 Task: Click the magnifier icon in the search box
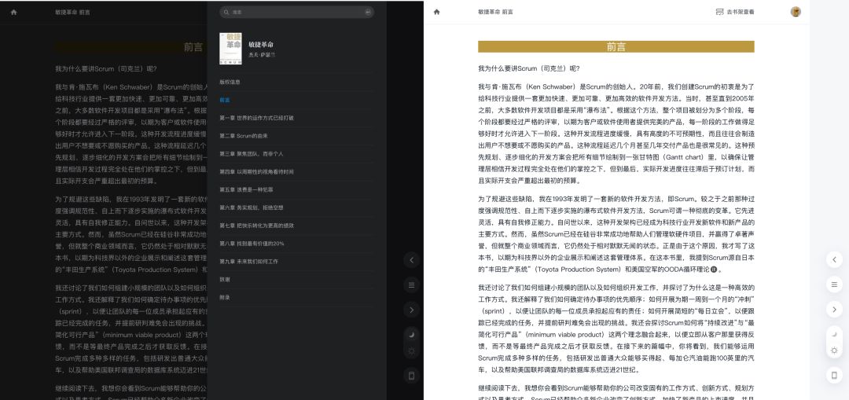point(226,12)
